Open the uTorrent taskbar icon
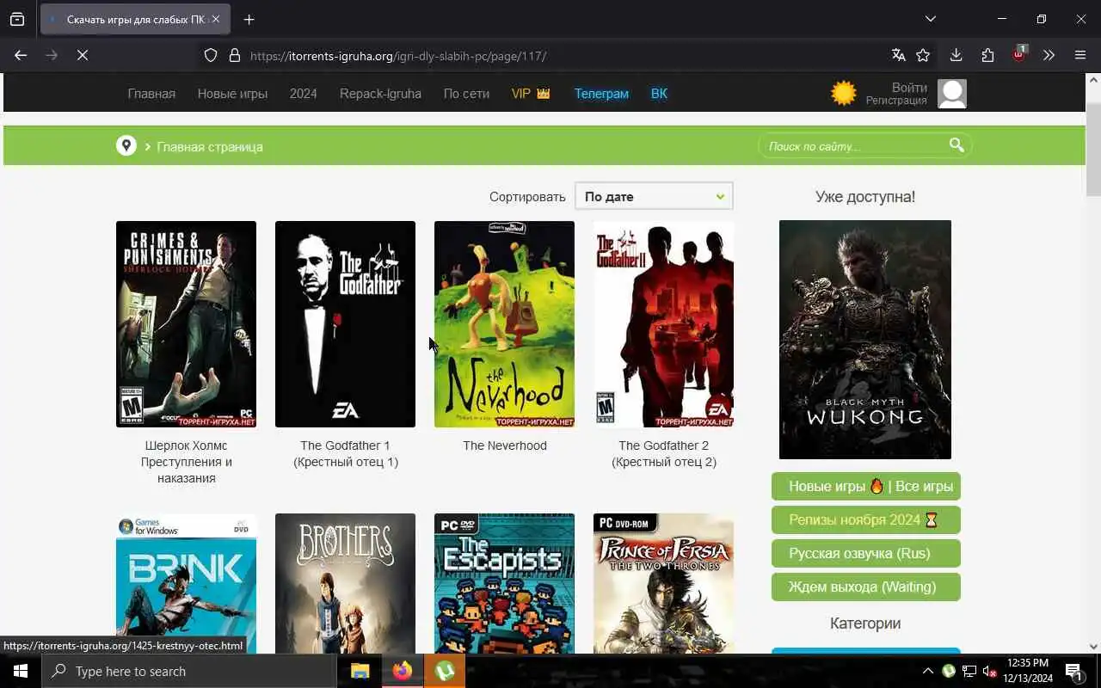This screenshot has height=688, width=1101. [445, 671]
